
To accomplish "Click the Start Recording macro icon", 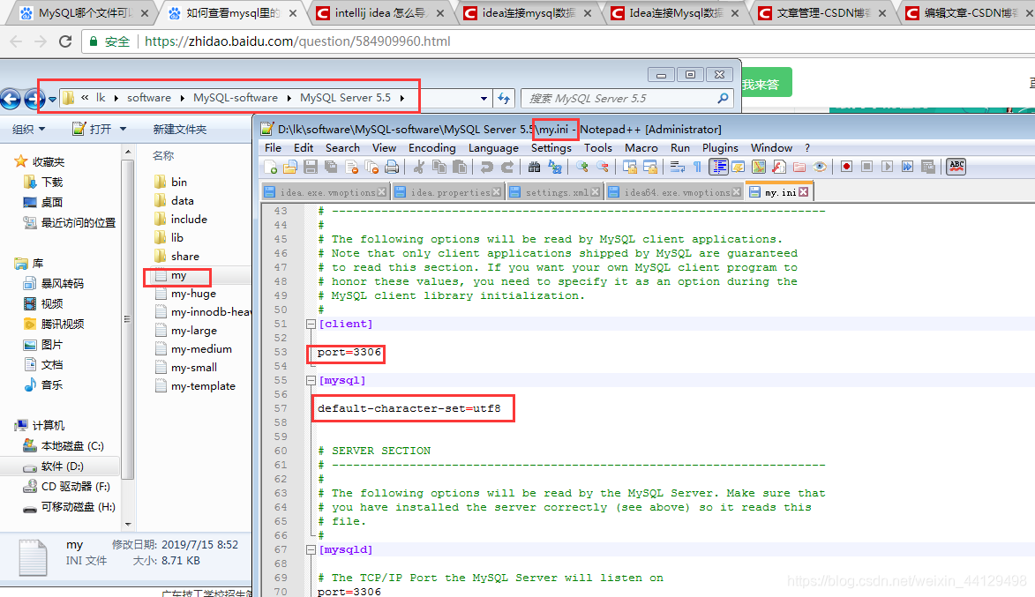I will click(846, 167).
